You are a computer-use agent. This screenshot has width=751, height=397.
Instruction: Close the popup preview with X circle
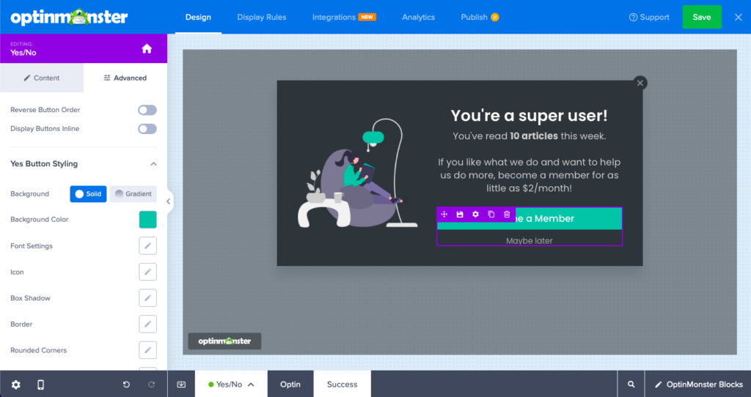tap(640, 83)
